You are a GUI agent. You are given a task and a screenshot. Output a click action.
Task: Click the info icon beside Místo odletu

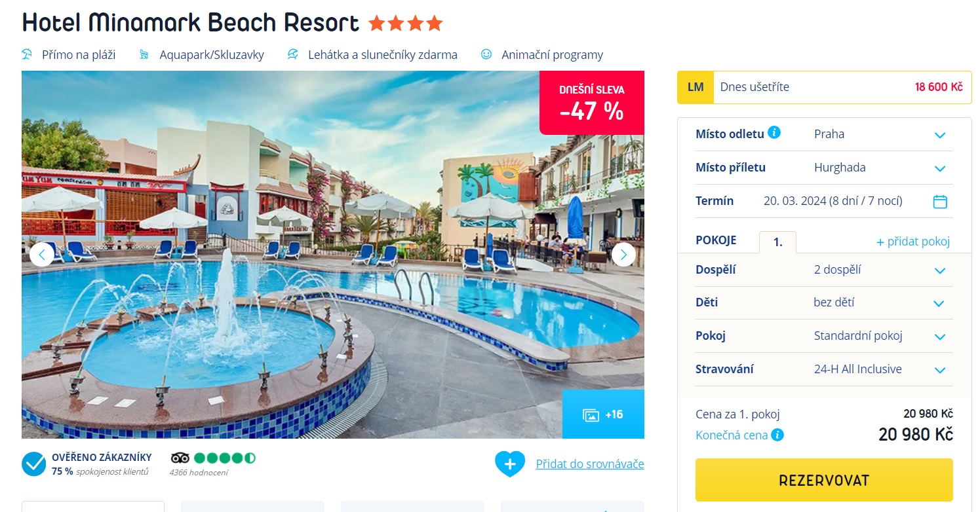click(x=774, y=133)
